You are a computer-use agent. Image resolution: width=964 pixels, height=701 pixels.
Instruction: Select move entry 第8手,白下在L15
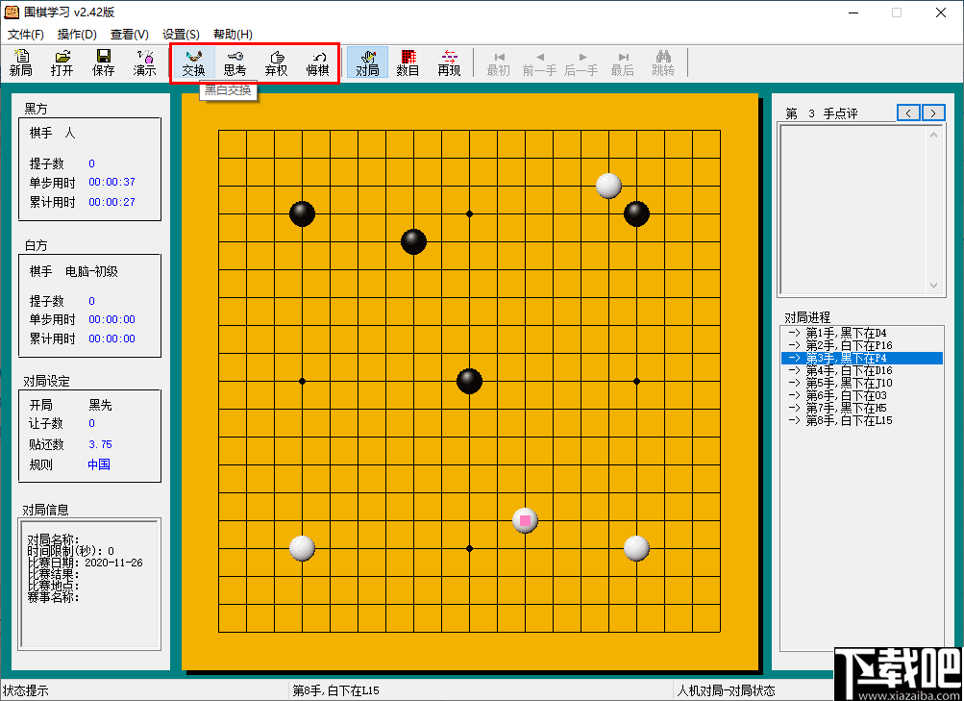(x=845, y=420)
